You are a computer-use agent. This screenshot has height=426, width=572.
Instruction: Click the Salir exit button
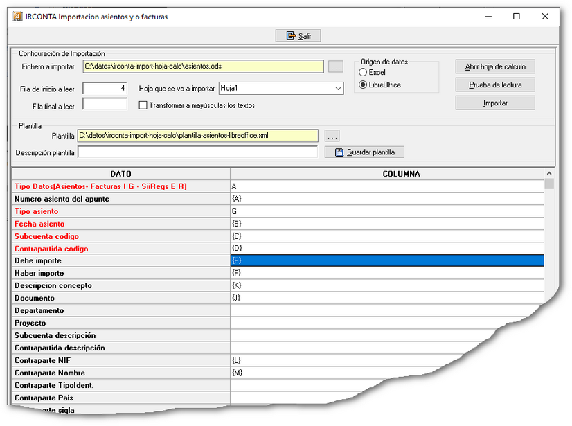point(298,36)
